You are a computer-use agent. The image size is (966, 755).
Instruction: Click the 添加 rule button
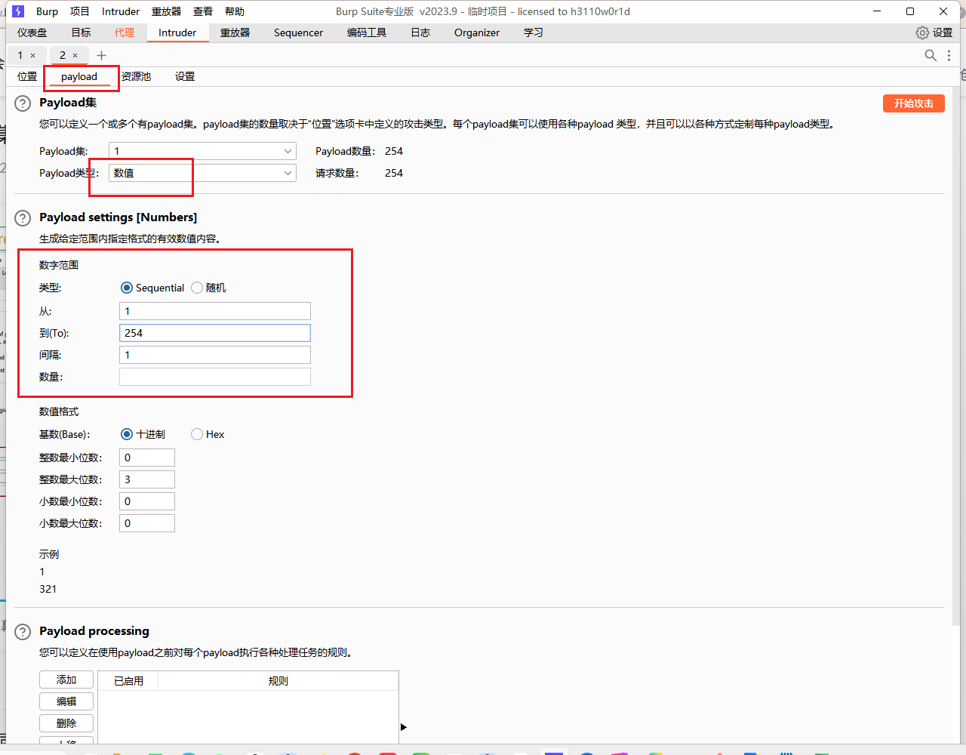[x=66, y=679]
